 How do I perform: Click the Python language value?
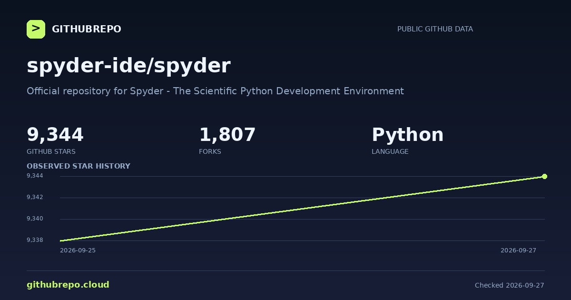pyautogui.click(x=407, y=135)
